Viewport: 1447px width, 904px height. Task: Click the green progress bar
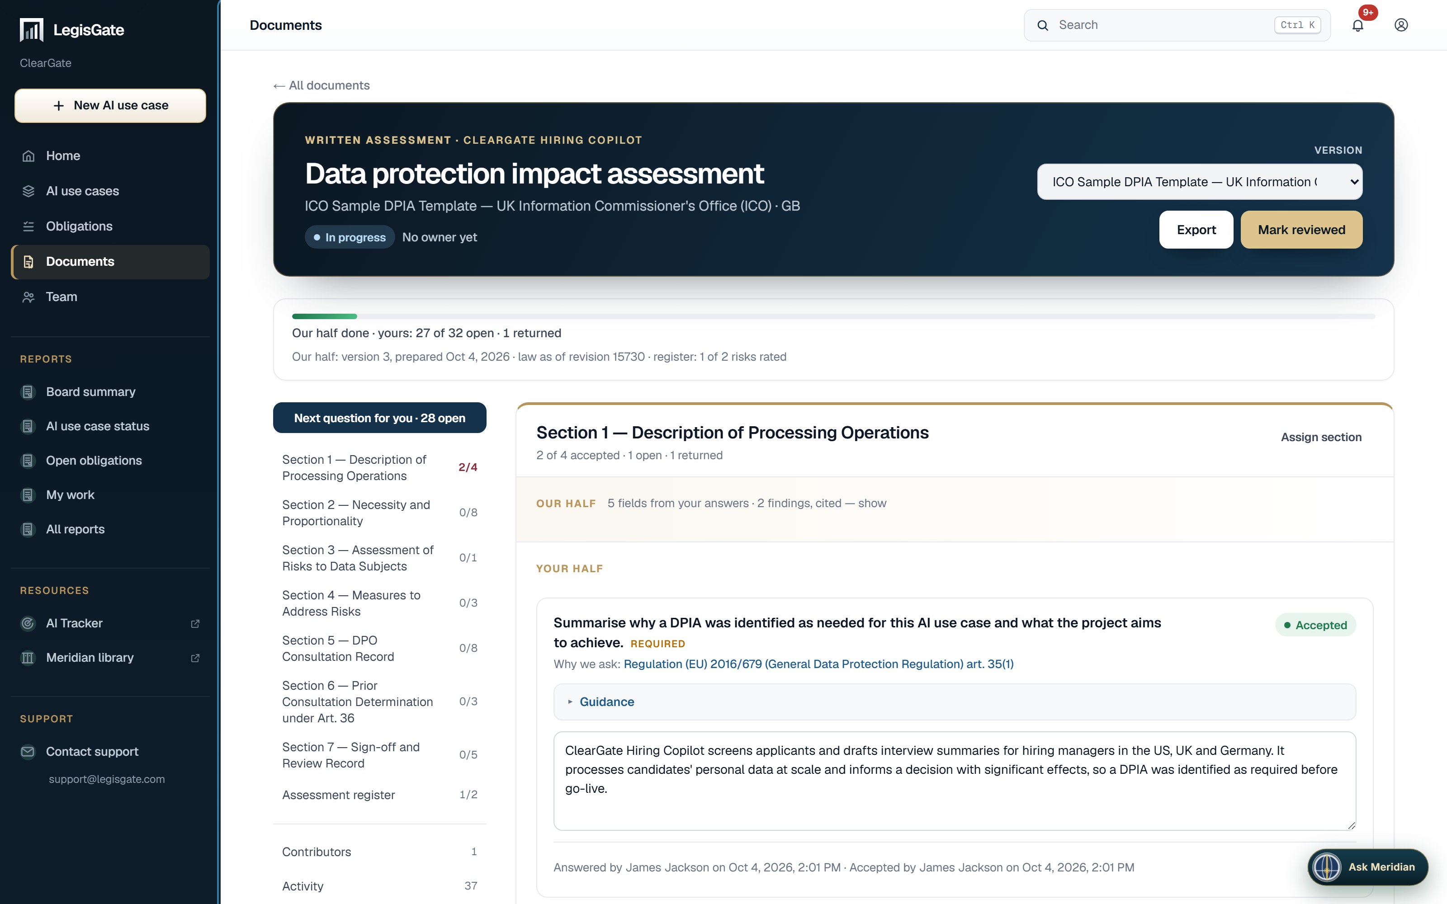click(324, 316)
